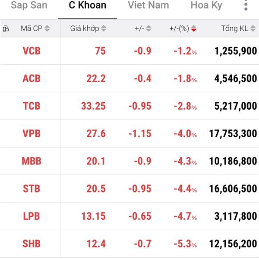Sort by Giá khớp column arrows
Image resolution: width=259 pixels, height=259 pixels.
[x=104, y=29]
